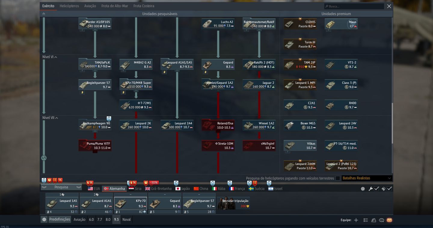
Task: Click the research tree vertical scrollbar
Action: click(x=392, y=123)
